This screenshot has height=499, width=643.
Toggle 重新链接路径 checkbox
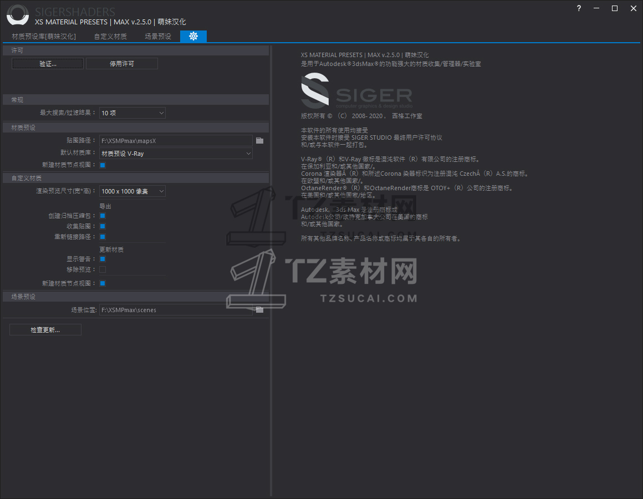pos(103,237)
